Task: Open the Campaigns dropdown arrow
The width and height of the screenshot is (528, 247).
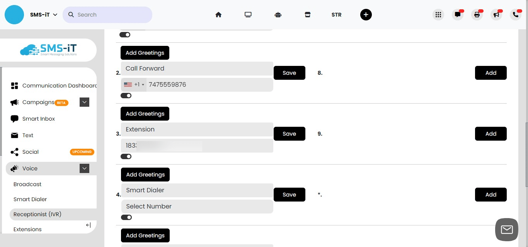Action: pyautogui.click(x=84, y=102)
